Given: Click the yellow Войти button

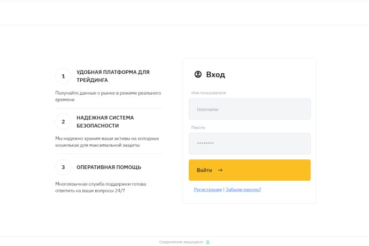Looking at the screenshot, I should click(250, 170).
